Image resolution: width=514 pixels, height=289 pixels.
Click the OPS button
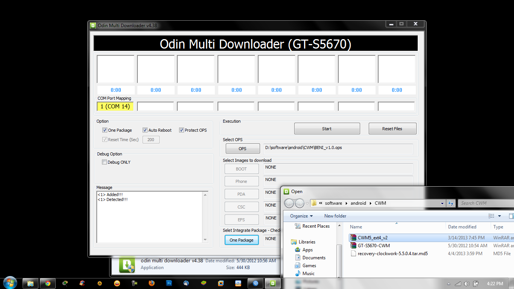pyautogui.click(x=243, y=149)
